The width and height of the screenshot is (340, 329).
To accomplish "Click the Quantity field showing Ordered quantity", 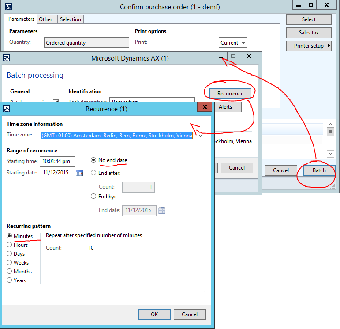I will [x=86, y=42].
